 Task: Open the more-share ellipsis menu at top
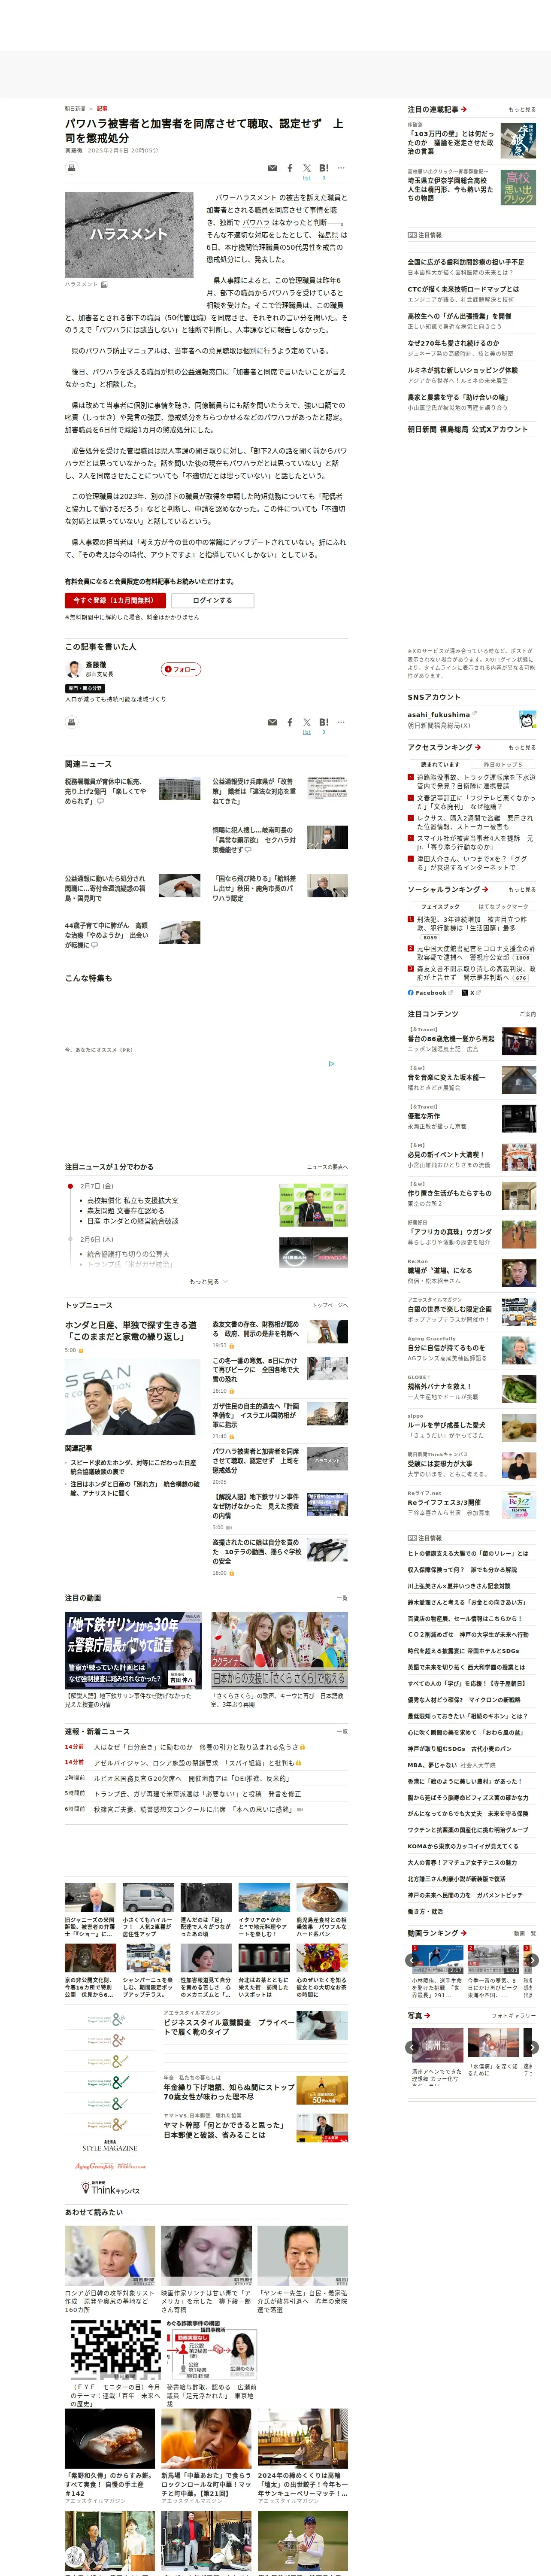pos(341,168)
